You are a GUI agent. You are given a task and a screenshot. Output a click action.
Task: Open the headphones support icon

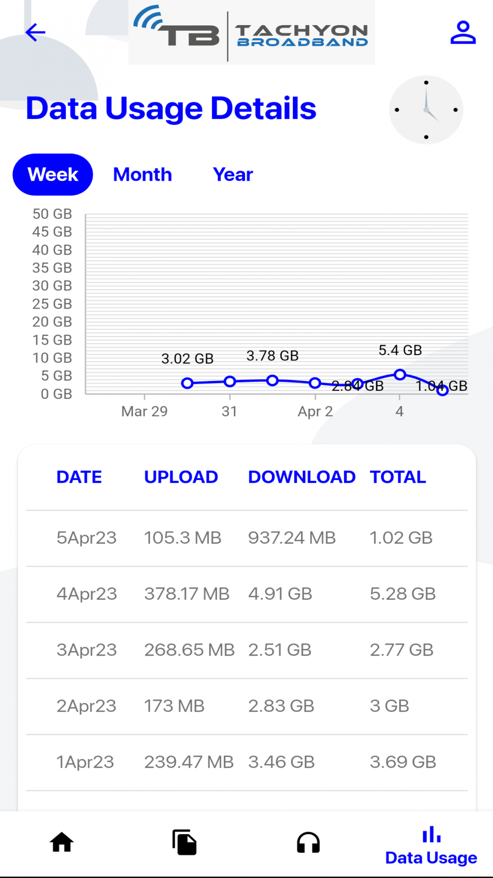tap(308, 842)
